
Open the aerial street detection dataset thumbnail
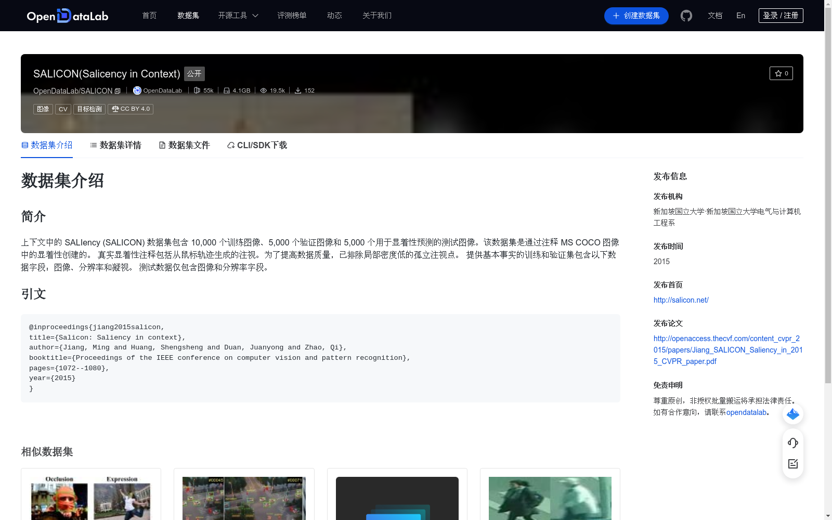point(244,498)
